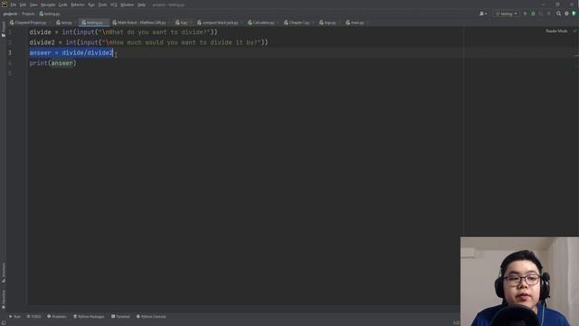The width and height of the screenshot is (579, 326).
Task: Click the Stop icon in toolbar
Action: [548, 14]
